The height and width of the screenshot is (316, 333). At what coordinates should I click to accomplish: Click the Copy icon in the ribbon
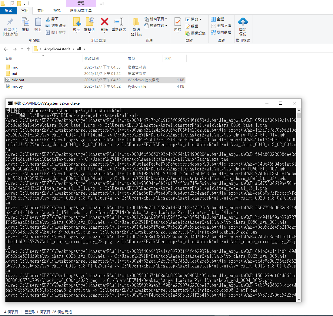click(x=25, y=22)
